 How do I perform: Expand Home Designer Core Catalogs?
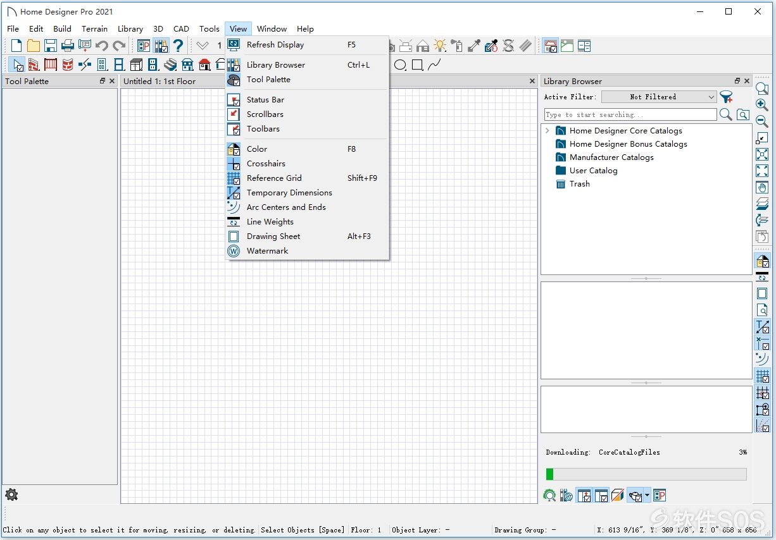click(548, 131)
